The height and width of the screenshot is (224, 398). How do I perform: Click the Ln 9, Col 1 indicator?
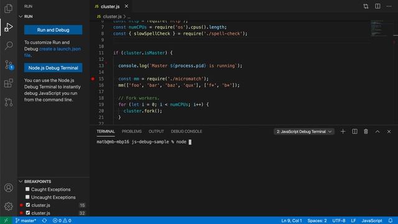[292, 220]
